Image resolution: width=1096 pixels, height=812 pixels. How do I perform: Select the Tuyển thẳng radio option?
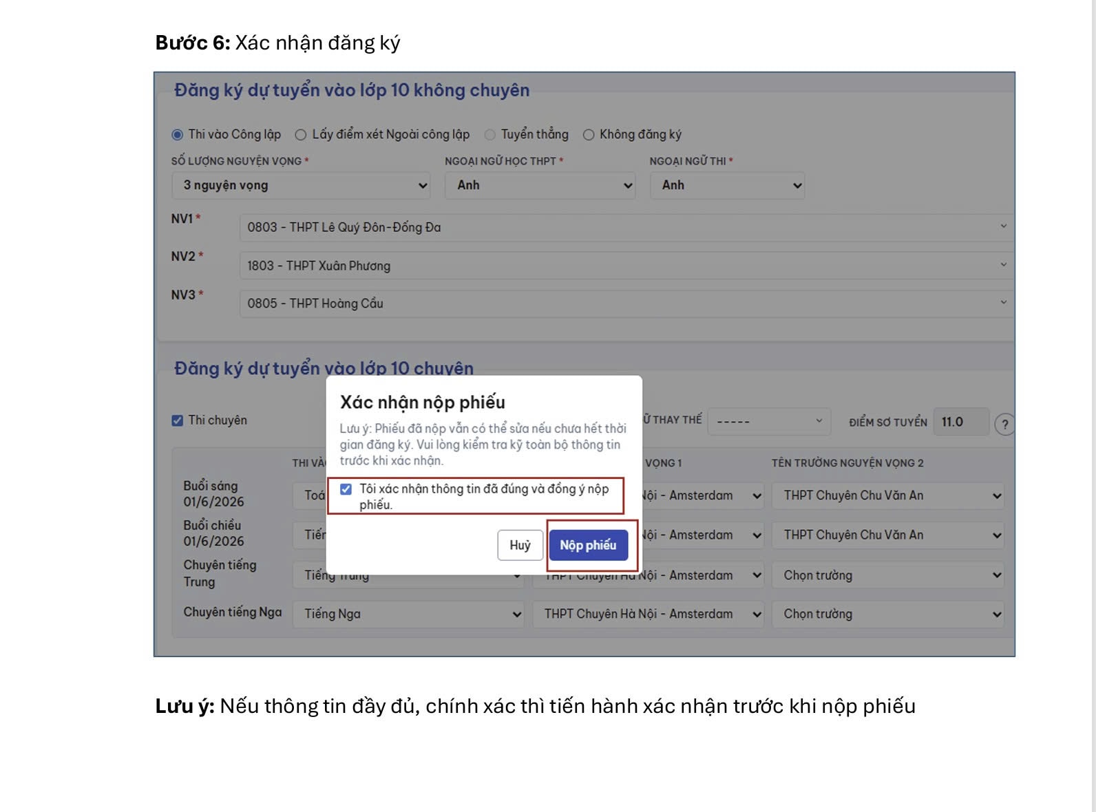click(x=490, y=135)
